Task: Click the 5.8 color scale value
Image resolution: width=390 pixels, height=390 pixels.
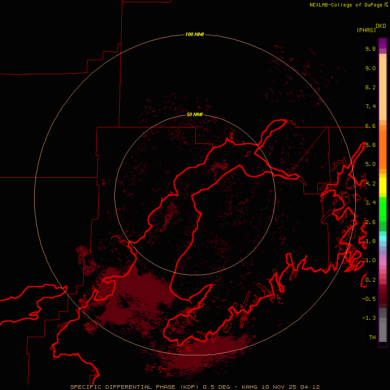Action: click(x=370, y=145)
